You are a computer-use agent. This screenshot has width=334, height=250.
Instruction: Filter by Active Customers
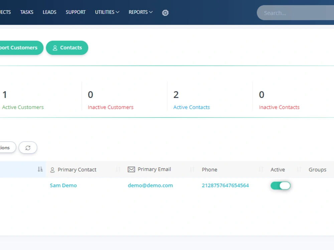23,107
